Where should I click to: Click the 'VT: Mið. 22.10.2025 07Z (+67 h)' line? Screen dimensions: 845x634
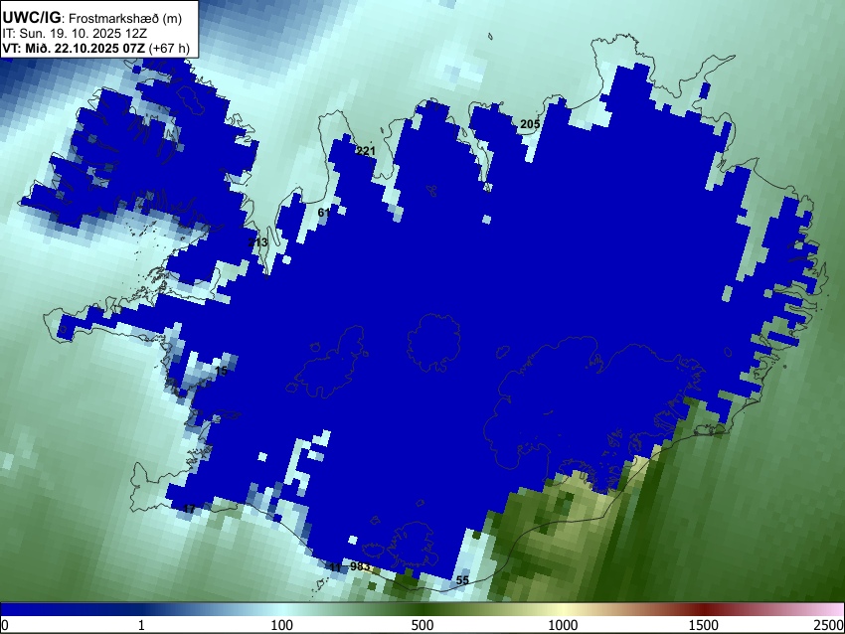[x=95, y=48]
